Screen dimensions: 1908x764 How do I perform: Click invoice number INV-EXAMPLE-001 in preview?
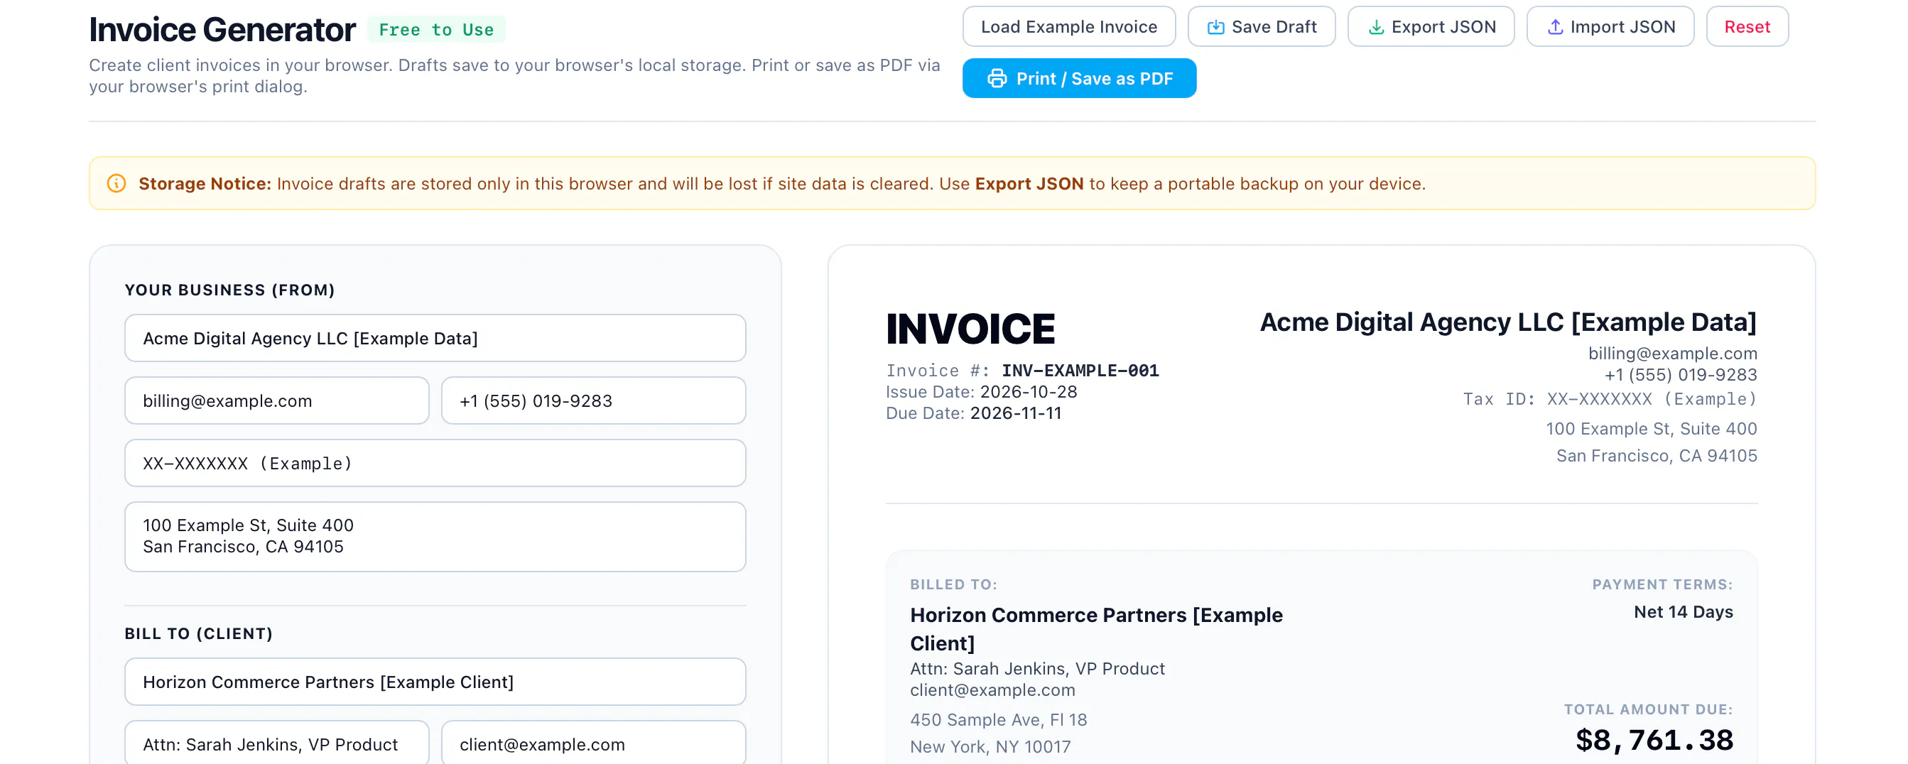1080,370
